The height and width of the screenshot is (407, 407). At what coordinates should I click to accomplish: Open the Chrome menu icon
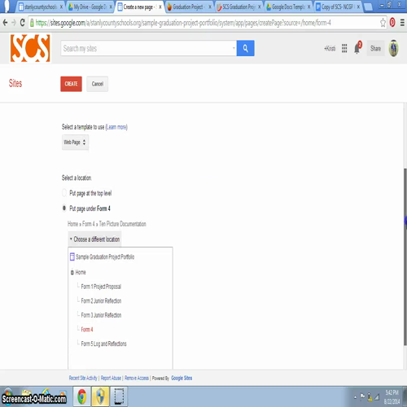(402, 23)
